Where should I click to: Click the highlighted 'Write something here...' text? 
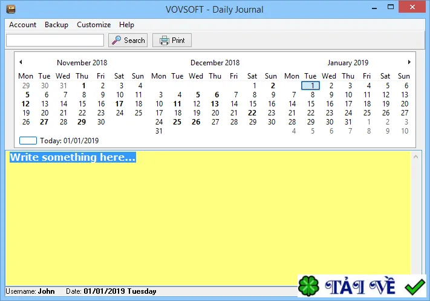(73, 157)
